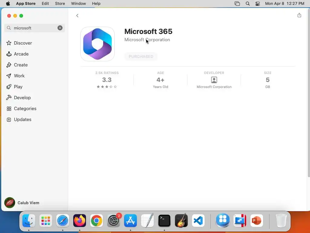Image resolution: width=310 pixels, height=233 pixels.
Task: Open the Trash in the Dock
Action: coord(281,221)
